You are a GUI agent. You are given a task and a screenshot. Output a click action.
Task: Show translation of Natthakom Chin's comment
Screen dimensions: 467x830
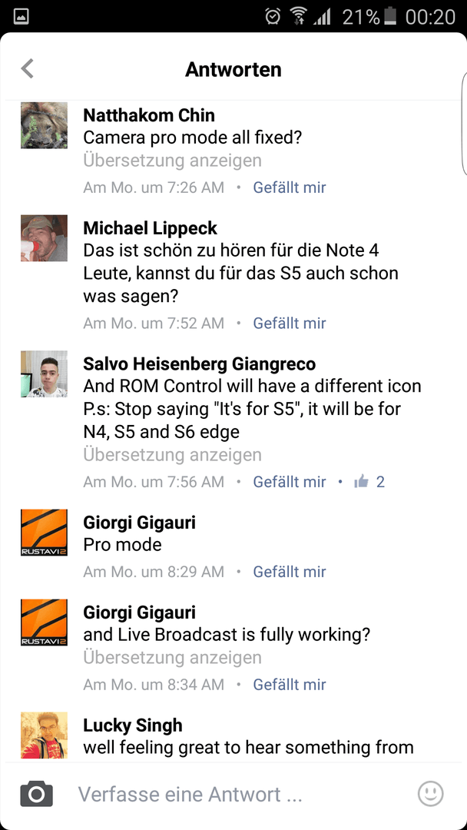pyautogui.click(x=172, y=161)
